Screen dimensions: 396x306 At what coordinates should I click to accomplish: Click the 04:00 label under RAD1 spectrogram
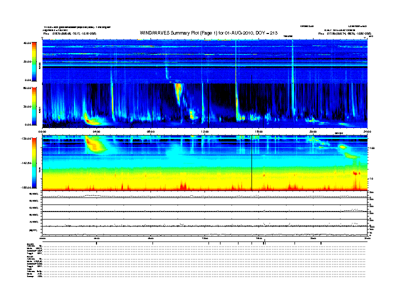pyautogui.click(x=96, y=131)
